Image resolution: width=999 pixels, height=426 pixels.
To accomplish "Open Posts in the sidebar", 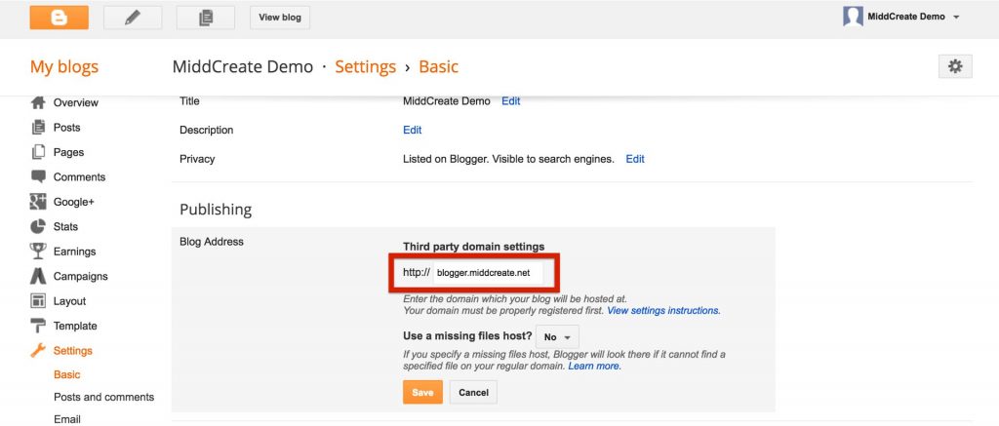I will [x=67, y=128].
